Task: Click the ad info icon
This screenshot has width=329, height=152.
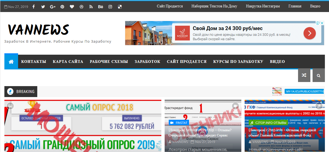Action: [318, 23]
